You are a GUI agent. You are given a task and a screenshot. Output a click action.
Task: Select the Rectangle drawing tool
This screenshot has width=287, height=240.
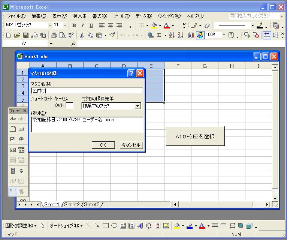click(106, 225)
